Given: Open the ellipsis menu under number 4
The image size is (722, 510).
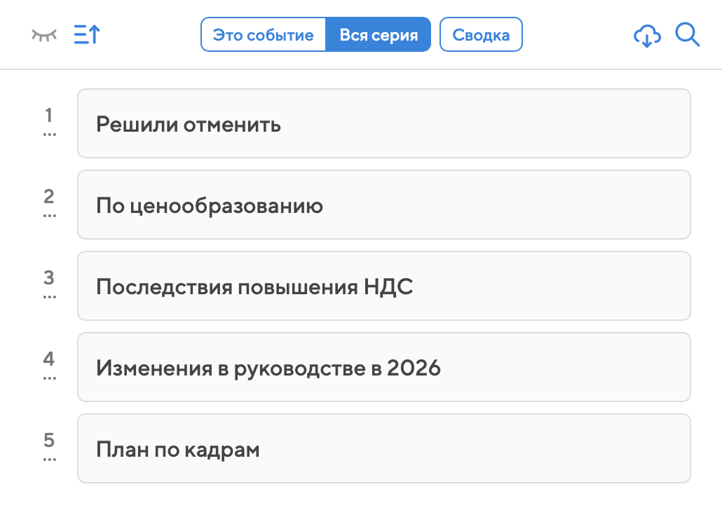Looking at the screenshot, I should pyautogui.click(x=49, y=378).
